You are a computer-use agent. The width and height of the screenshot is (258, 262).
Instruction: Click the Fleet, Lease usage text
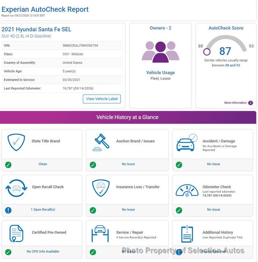coord(160,78)
